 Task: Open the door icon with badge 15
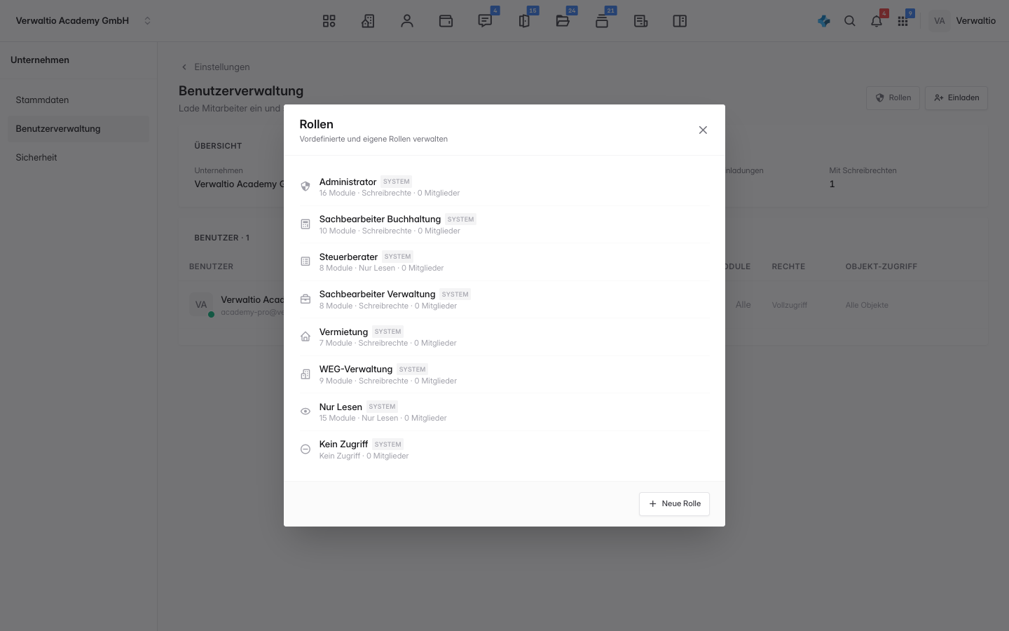tap(524, 21)
